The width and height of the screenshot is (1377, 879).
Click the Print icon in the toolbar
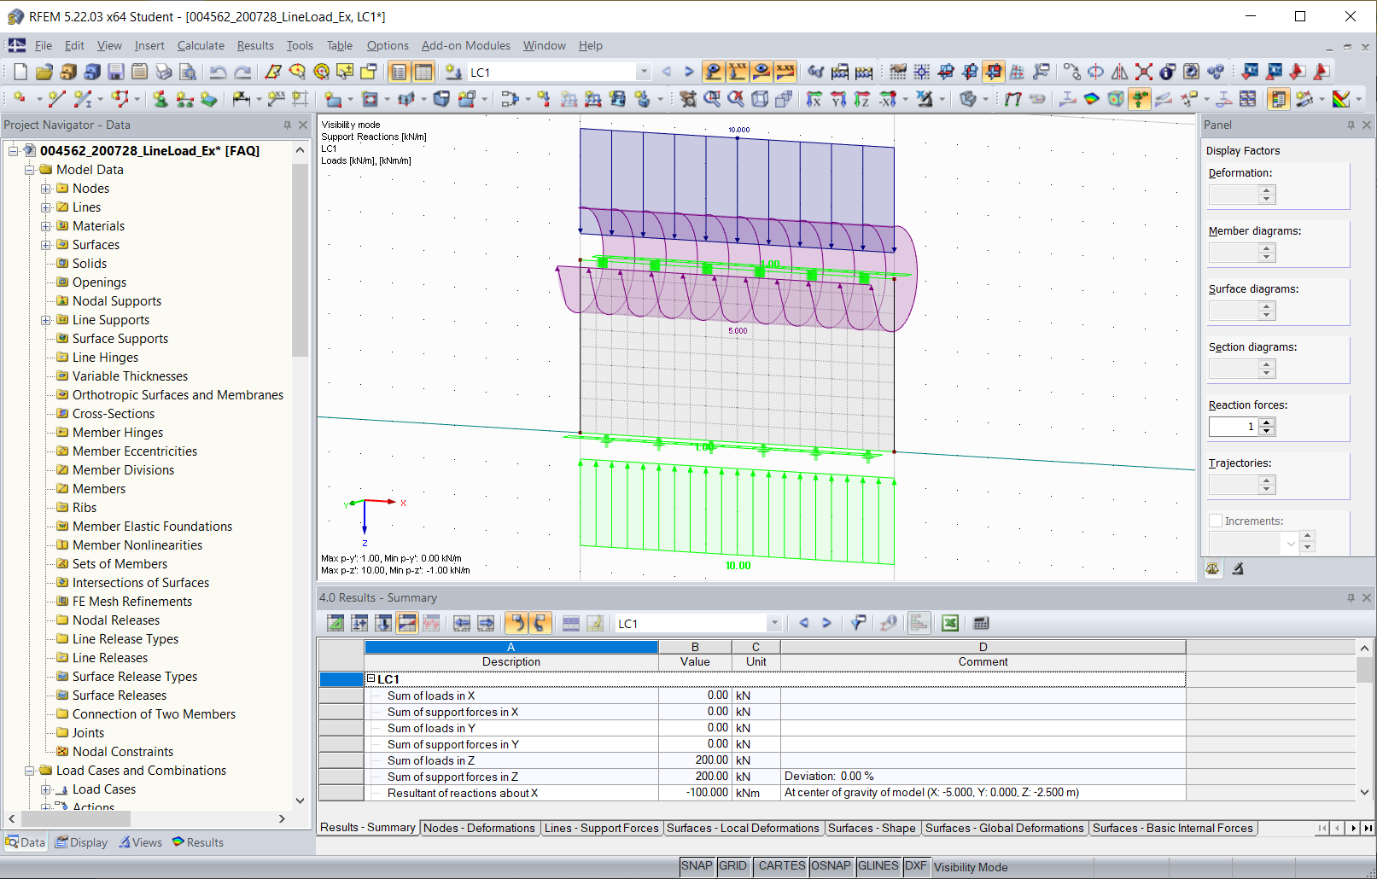(x=164, y=72)
